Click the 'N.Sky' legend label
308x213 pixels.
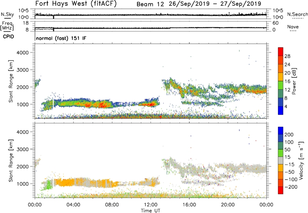tap(7, 14)
